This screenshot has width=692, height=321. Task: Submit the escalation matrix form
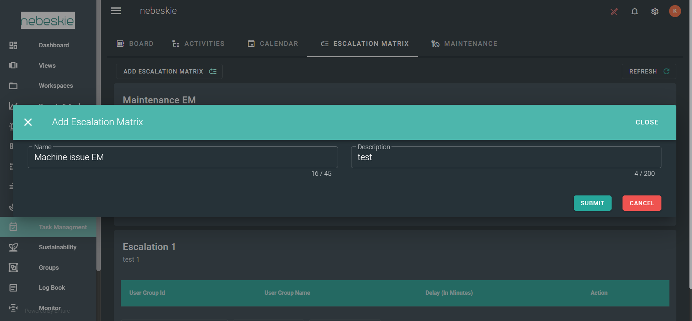coord(592,203)
